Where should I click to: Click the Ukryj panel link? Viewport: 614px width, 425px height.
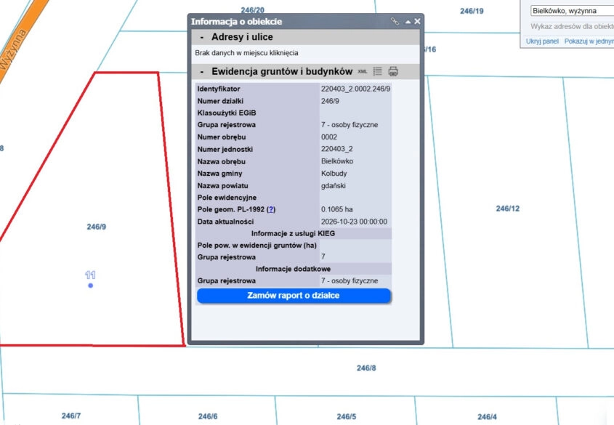pyautogui.click(x=542, y=41)
